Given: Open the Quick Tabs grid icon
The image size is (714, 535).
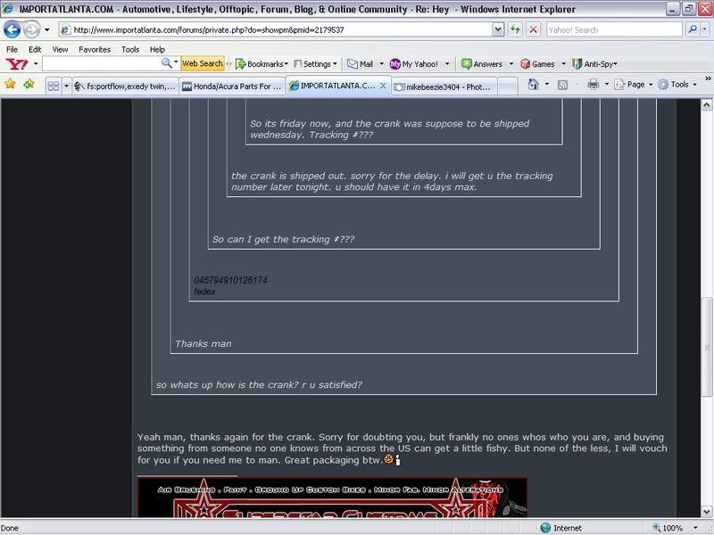Looking at the screenshot, I should pos(54,86).
